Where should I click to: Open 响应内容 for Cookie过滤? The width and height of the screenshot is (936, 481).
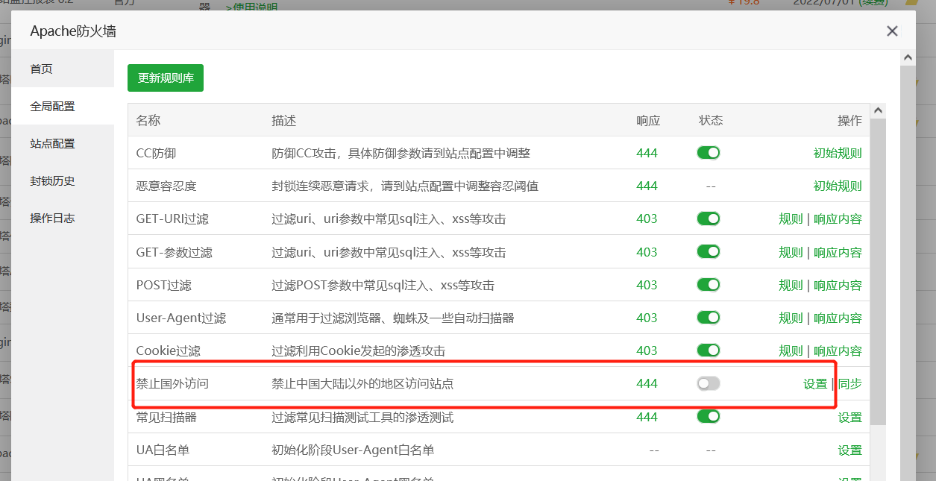(838, 350)
